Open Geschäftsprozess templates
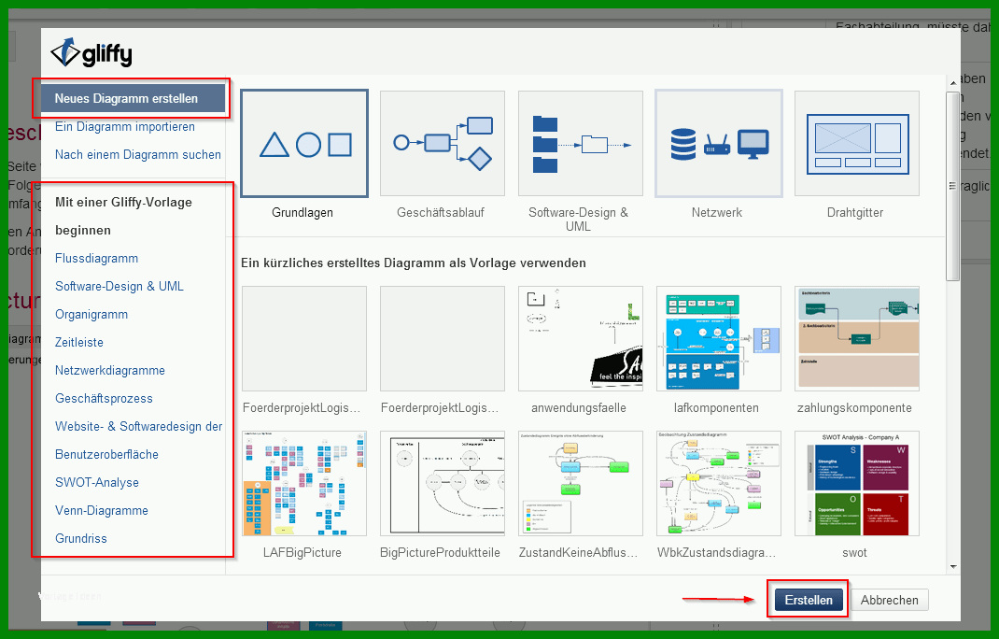 [104, 399]
